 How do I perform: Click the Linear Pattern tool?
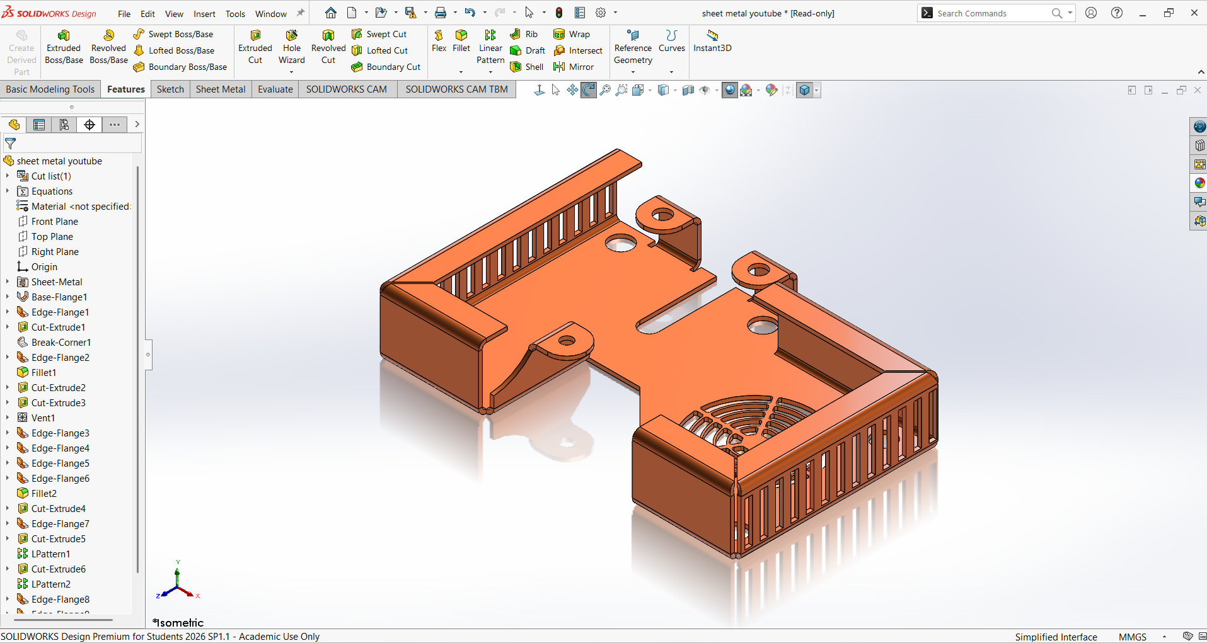(490, 47)
